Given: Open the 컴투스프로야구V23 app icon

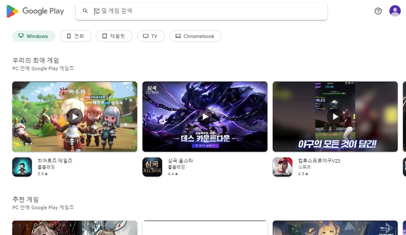Looking at the screenshot, I should click(282, 167).
